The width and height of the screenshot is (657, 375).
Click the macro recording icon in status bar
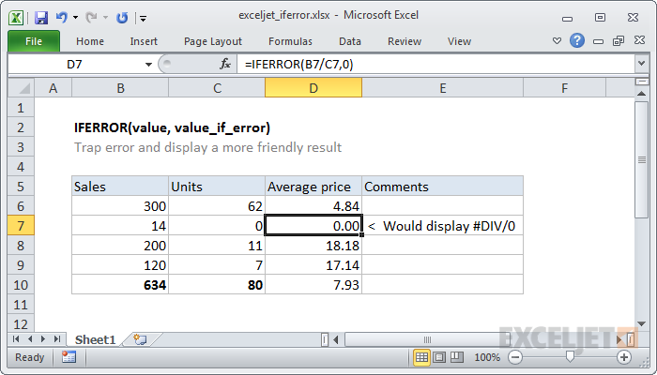69,357
